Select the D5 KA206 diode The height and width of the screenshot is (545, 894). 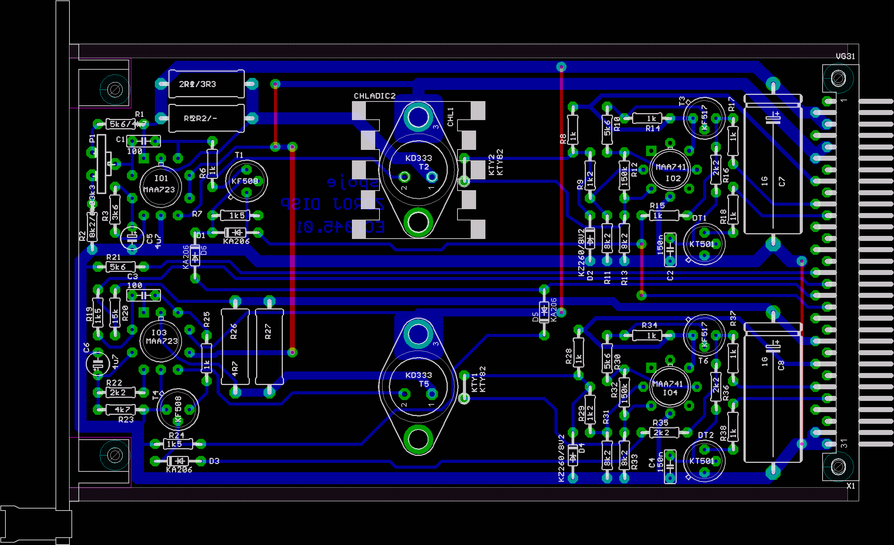pos(544,311)
